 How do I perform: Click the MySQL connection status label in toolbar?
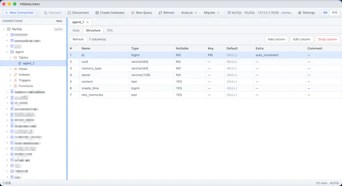[260, 13]
